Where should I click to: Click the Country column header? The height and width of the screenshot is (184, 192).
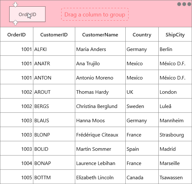(x=142, y=34)
